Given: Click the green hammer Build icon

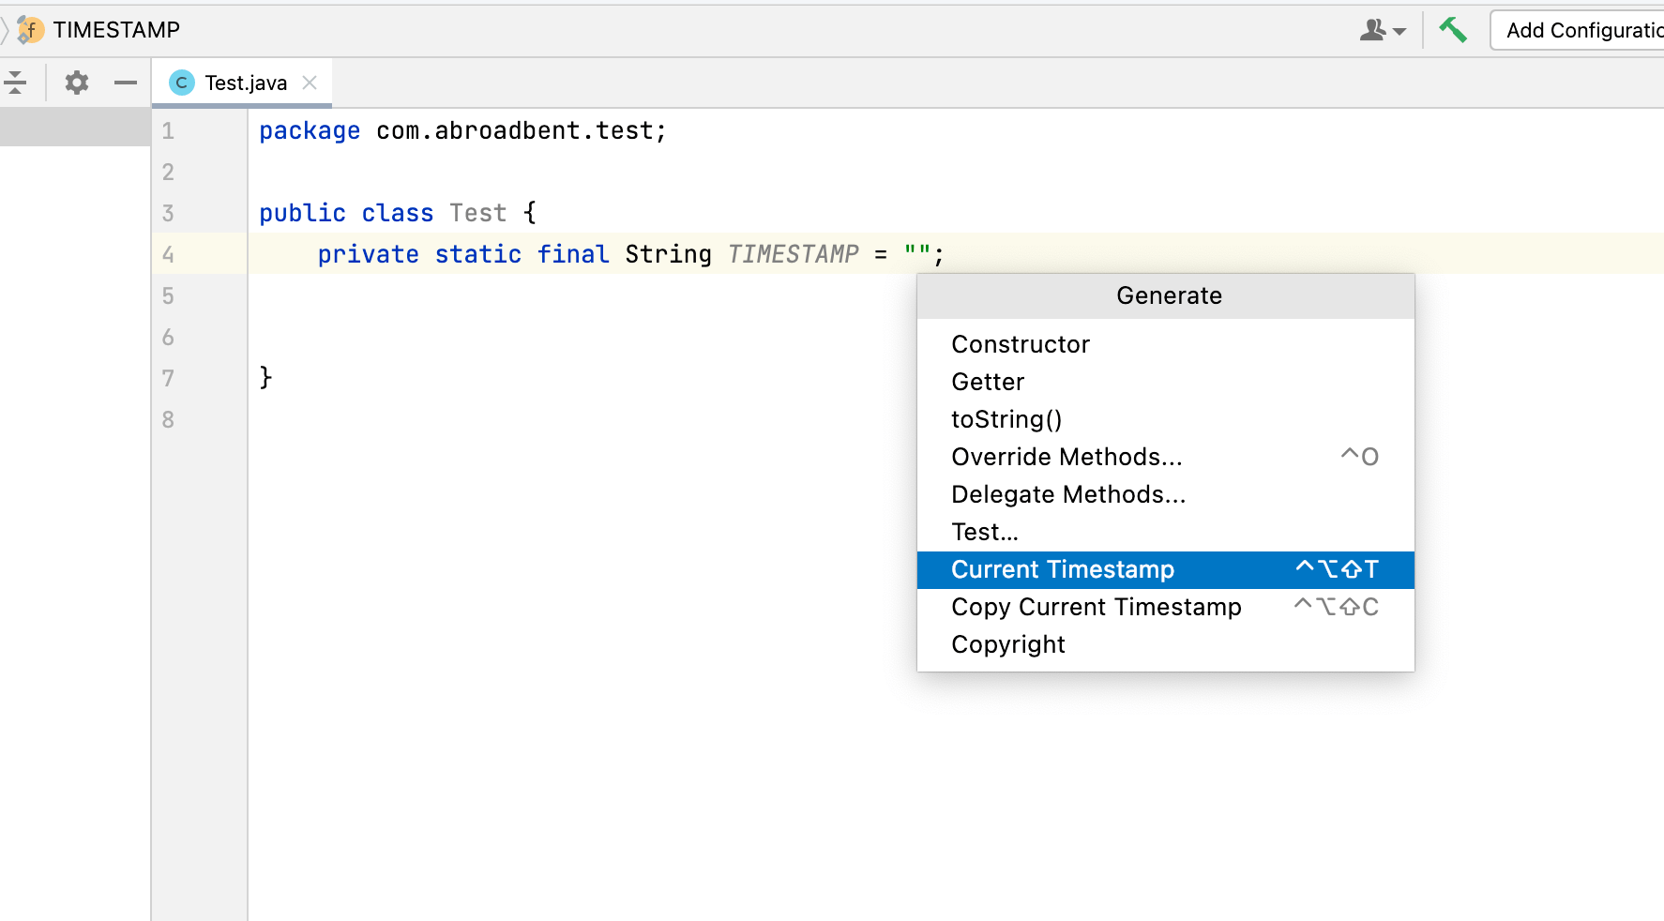Looking at the screenshot, I should coord(1453,30).
